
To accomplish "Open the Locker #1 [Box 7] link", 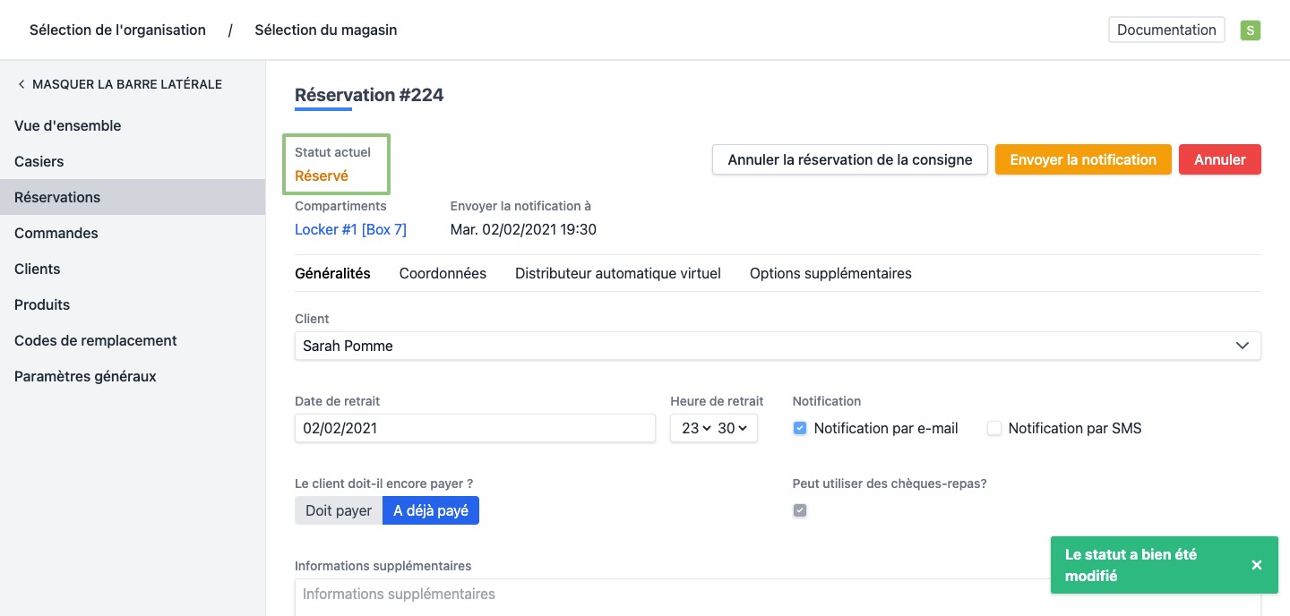I will (350, 230).
